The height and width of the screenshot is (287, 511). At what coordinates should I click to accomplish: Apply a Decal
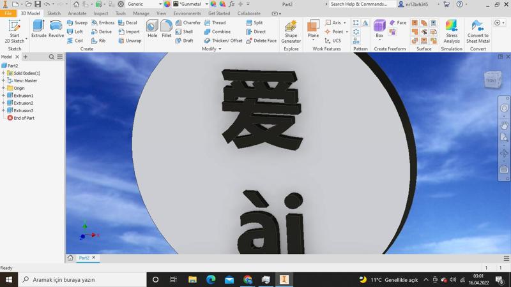click(128, 23)
